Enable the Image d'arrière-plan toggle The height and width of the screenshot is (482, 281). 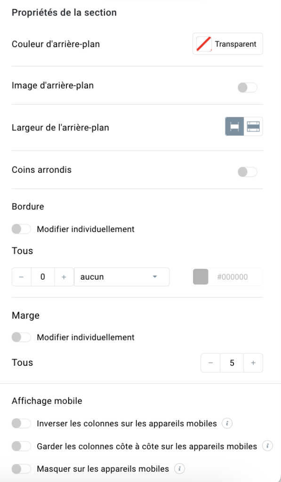[x=247, y=88]
